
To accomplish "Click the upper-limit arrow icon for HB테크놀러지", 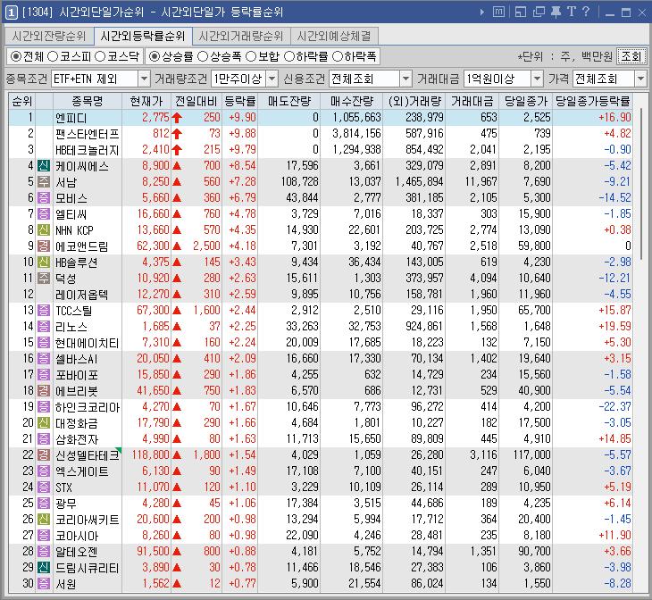I will (x=177, y=150).
